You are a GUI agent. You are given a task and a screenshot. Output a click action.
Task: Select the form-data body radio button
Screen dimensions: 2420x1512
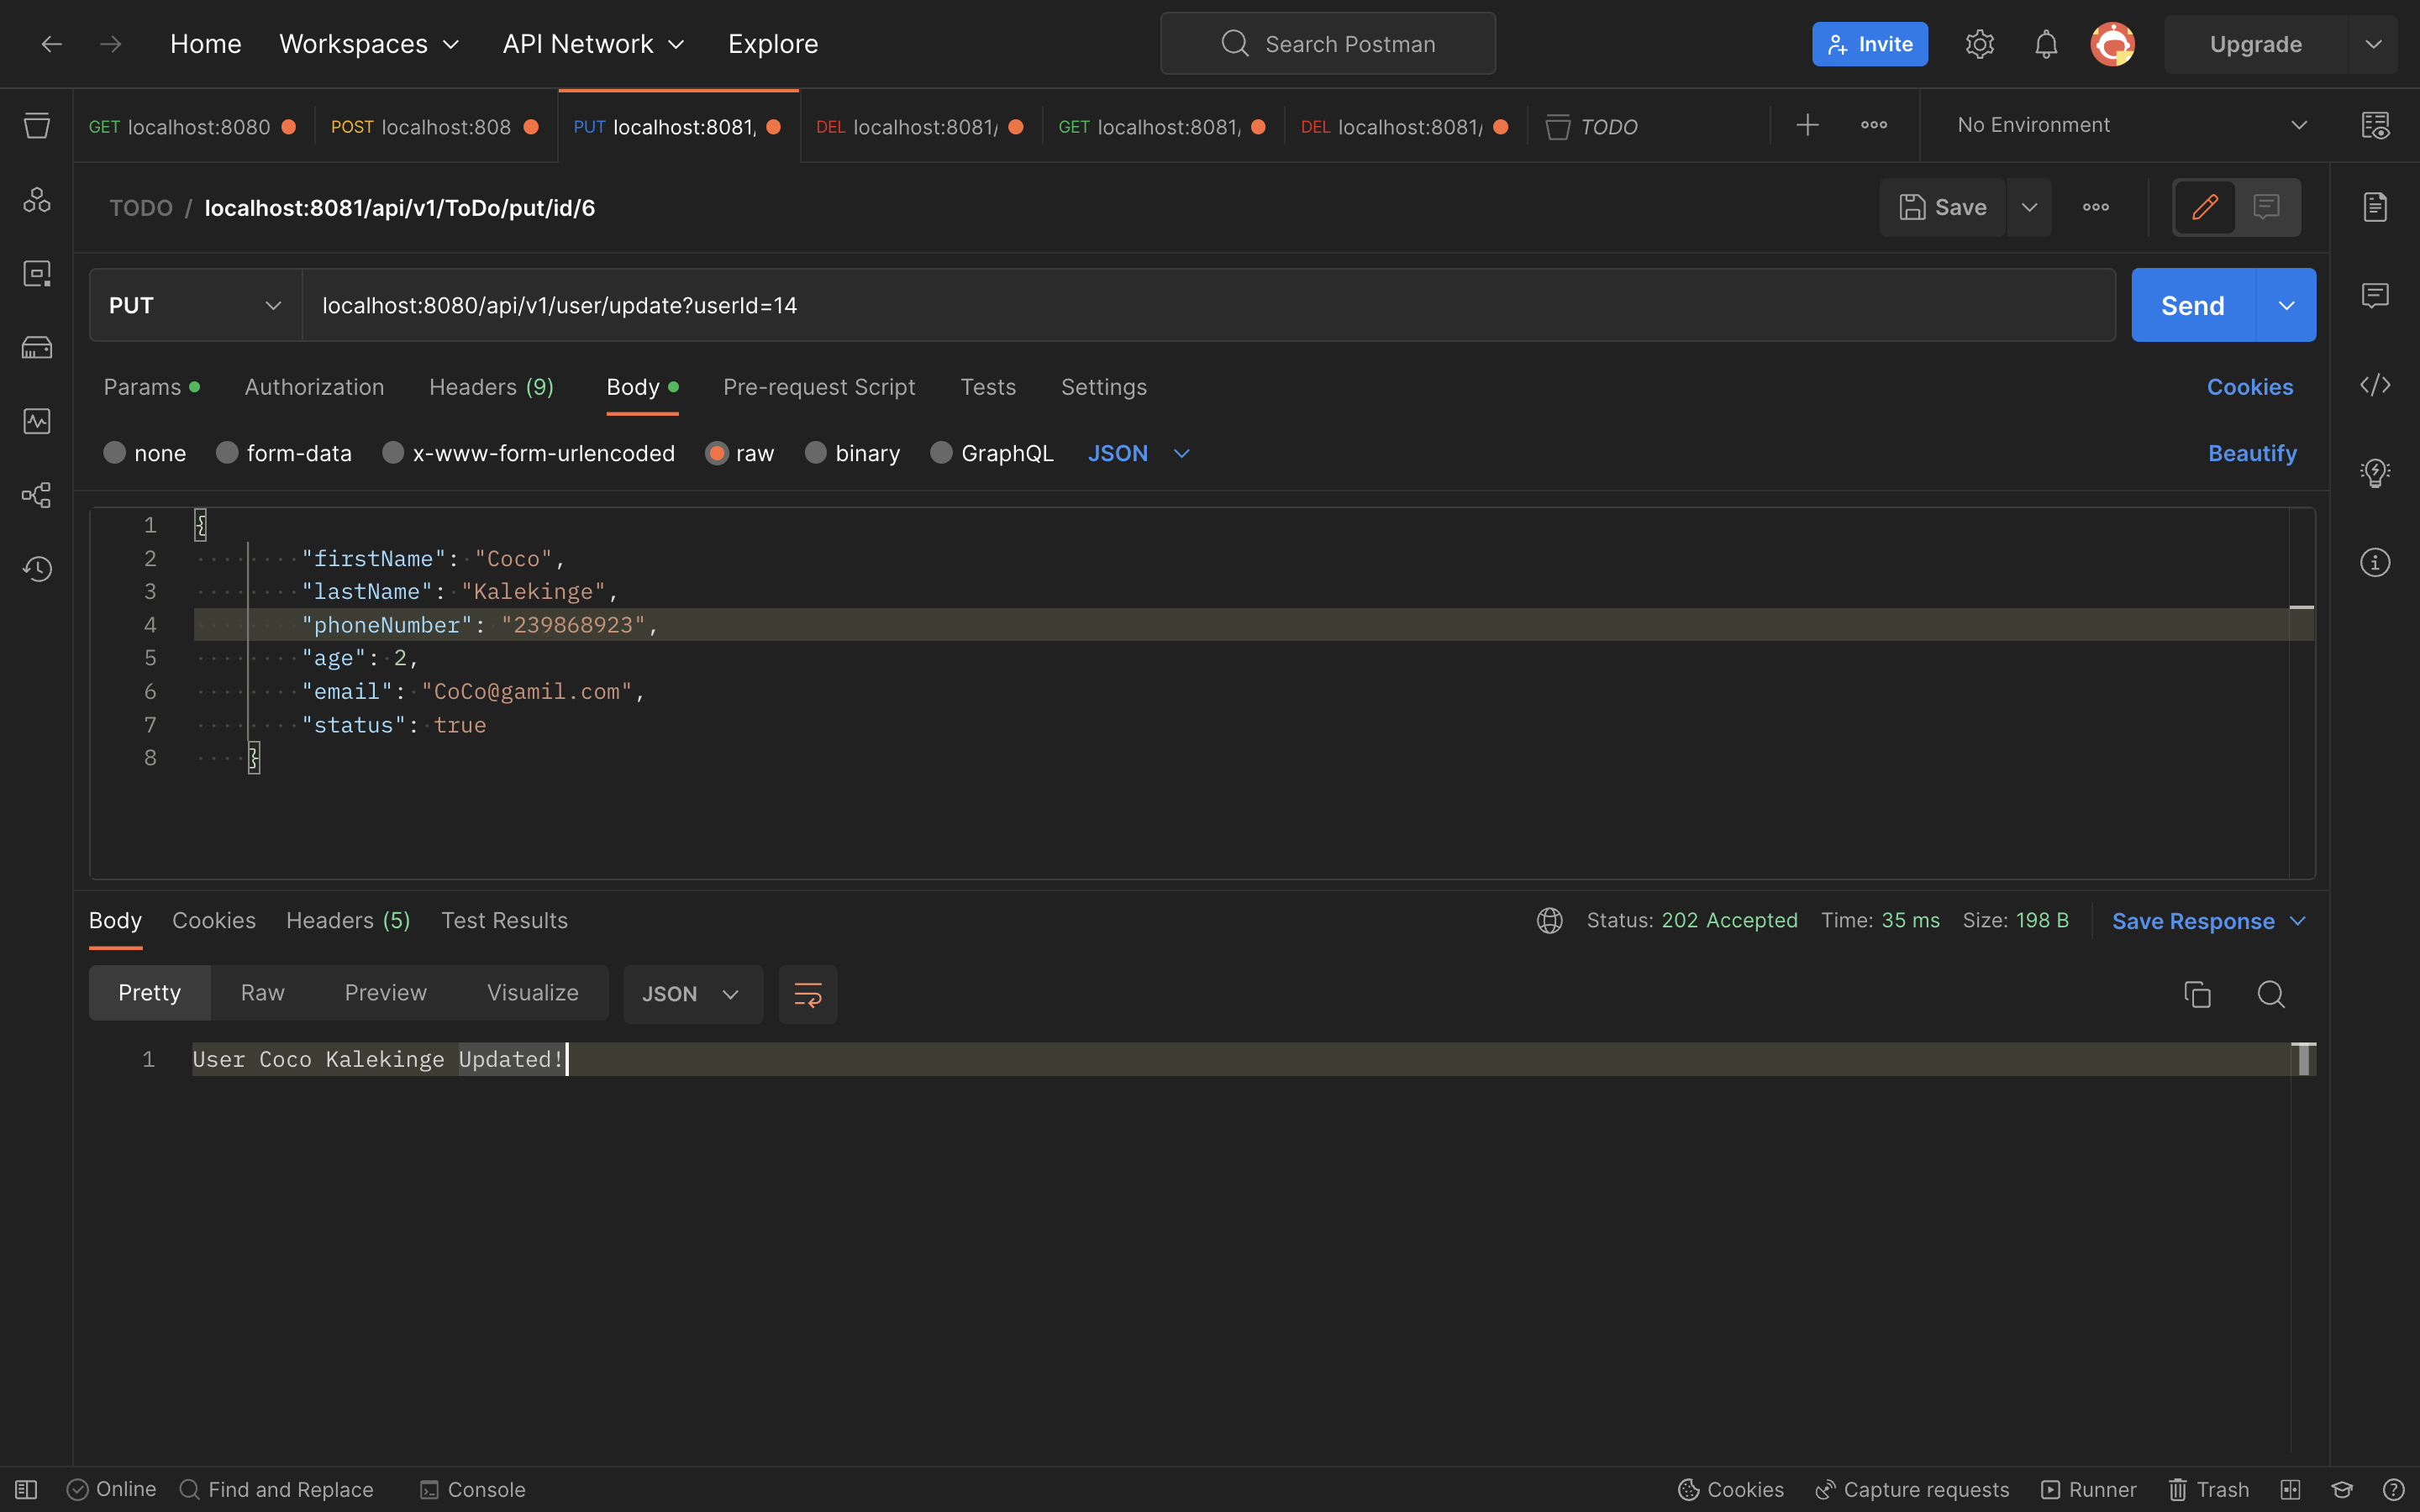coord(227,453)
